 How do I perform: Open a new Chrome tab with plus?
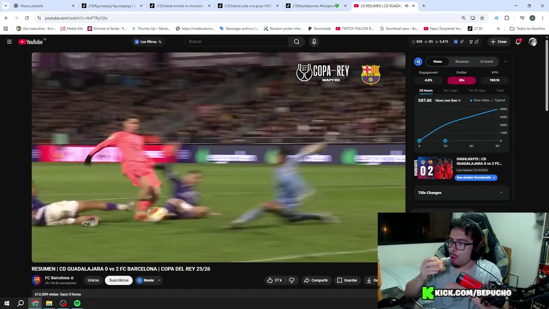tap(423, 6)
